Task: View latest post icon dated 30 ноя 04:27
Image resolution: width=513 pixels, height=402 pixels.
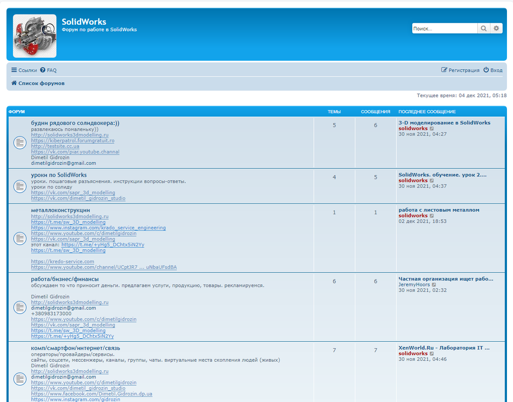Action: tap(432, 129)
